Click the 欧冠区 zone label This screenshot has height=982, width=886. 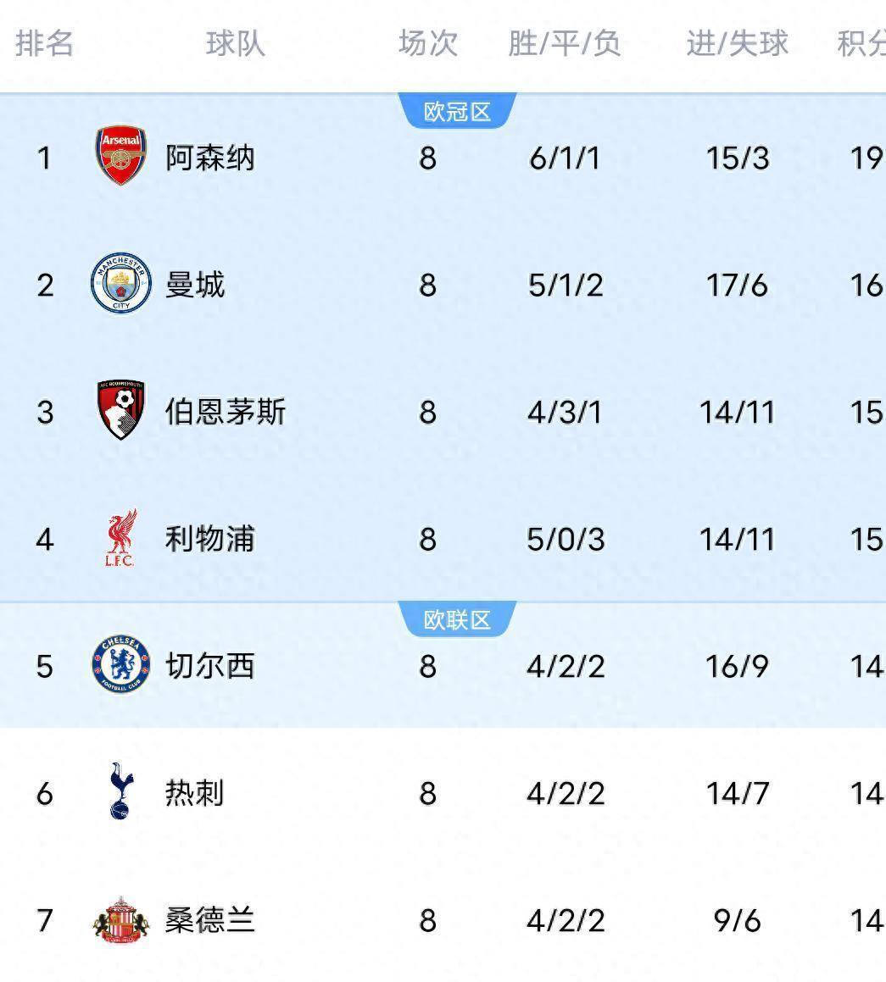tap(457, 112)
